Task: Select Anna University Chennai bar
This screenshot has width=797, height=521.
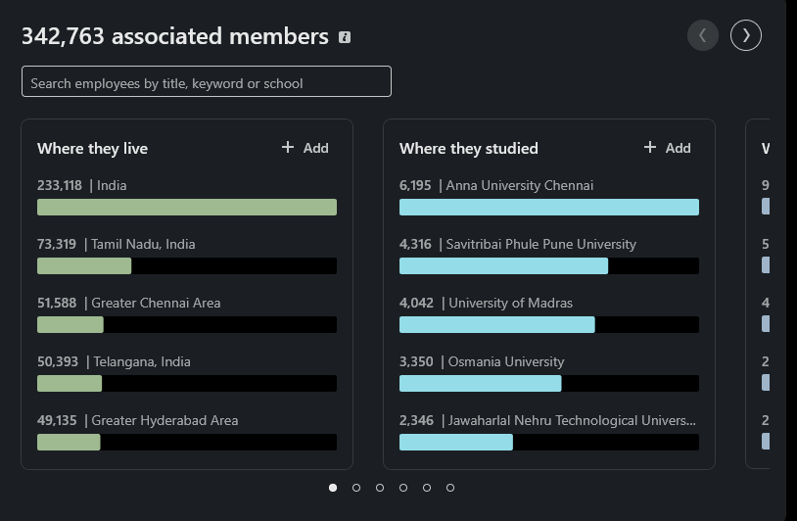Action: [x=549, y=207]
